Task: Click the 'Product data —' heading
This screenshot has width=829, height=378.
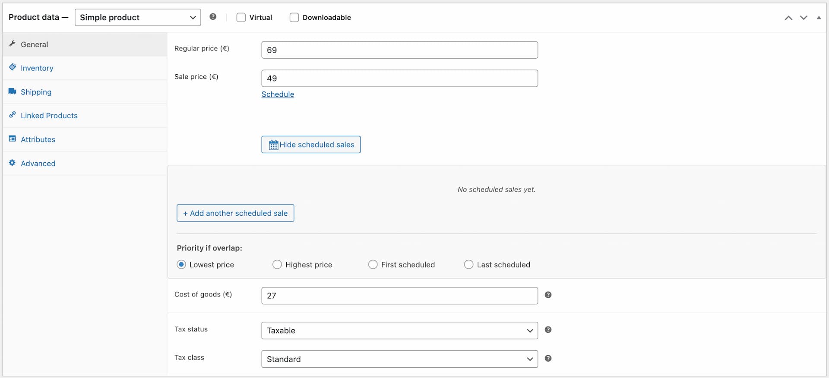Action: tap(38, 17)
